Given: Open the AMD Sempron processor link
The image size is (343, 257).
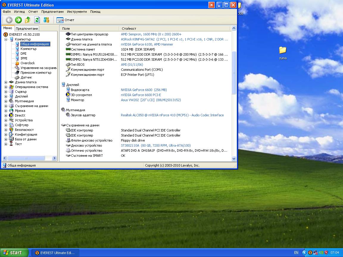Looking at the screenshot, I should [151, 34].
